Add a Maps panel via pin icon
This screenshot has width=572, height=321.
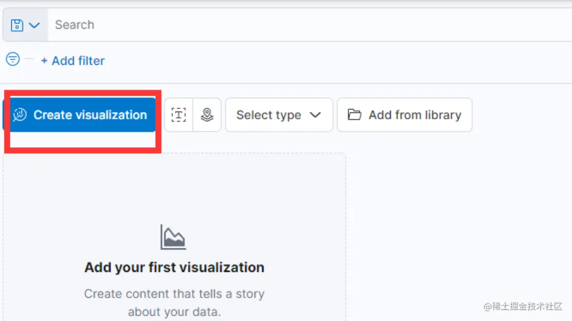click(207, 115)
